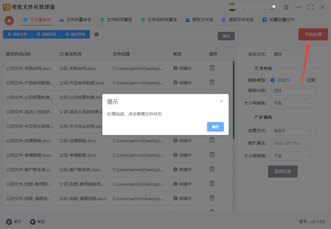Click status info icon for 采购合同 row
Viewport: 331px width, 229px height.
click(175, 68)
